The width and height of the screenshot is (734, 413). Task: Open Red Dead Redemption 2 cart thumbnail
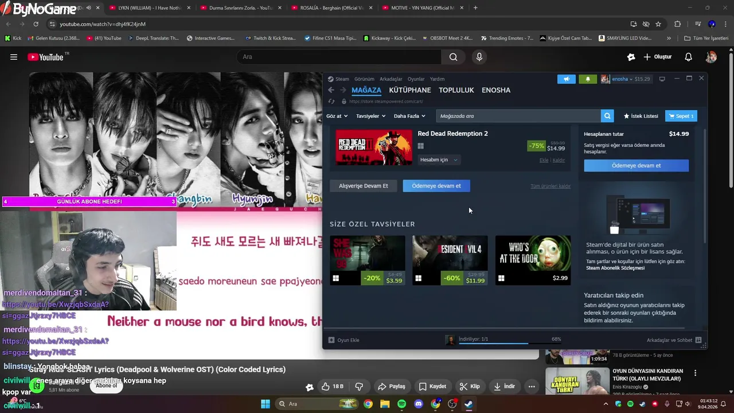coord(373,147)
